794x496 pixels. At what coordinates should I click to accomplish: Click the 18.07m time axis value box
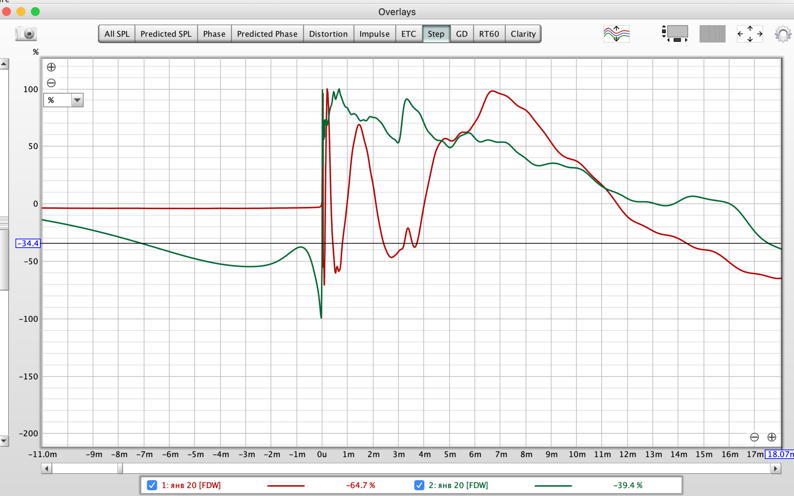point(780,454)
